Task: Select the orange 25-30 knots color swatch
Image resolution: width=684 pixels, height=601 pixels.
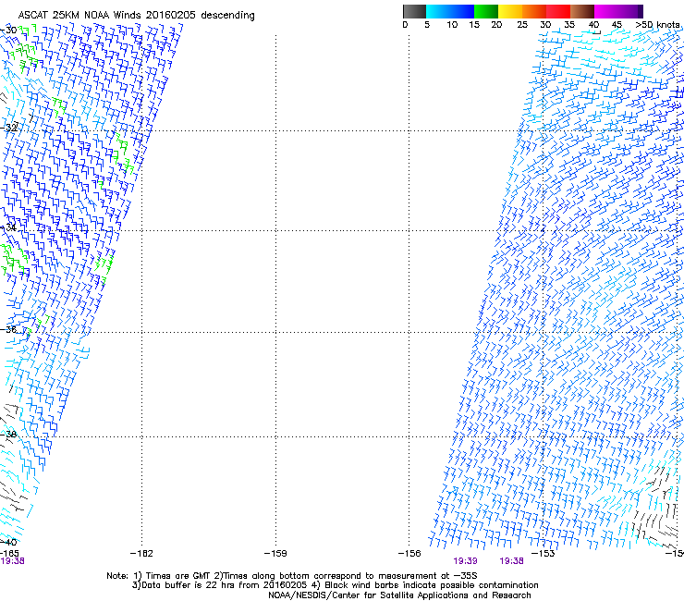Action: click(x=534, y=11)
